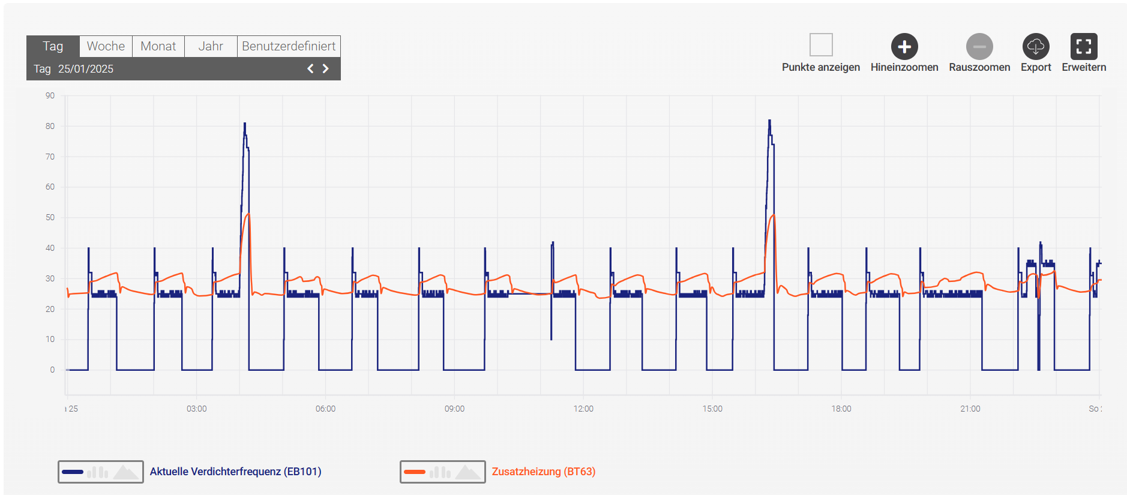Click the Rauszoomen minus icon

(979, 47)
